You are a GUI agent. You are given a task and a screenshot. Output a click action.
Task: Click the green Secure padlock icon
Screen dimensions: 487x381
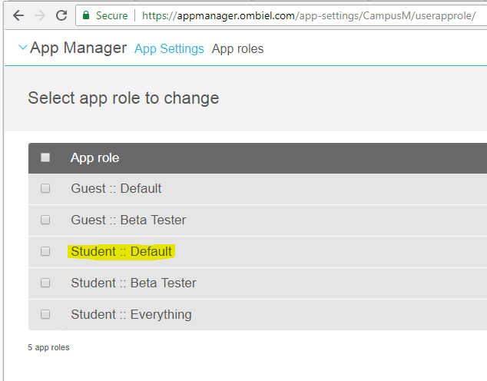87,15
